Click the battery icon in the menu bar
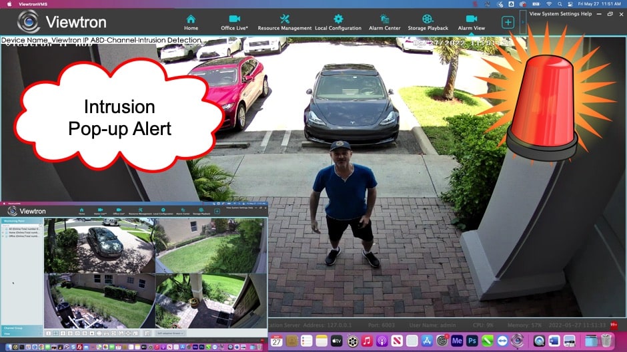This screenshot has width=627, height=352. pos(536,4)
